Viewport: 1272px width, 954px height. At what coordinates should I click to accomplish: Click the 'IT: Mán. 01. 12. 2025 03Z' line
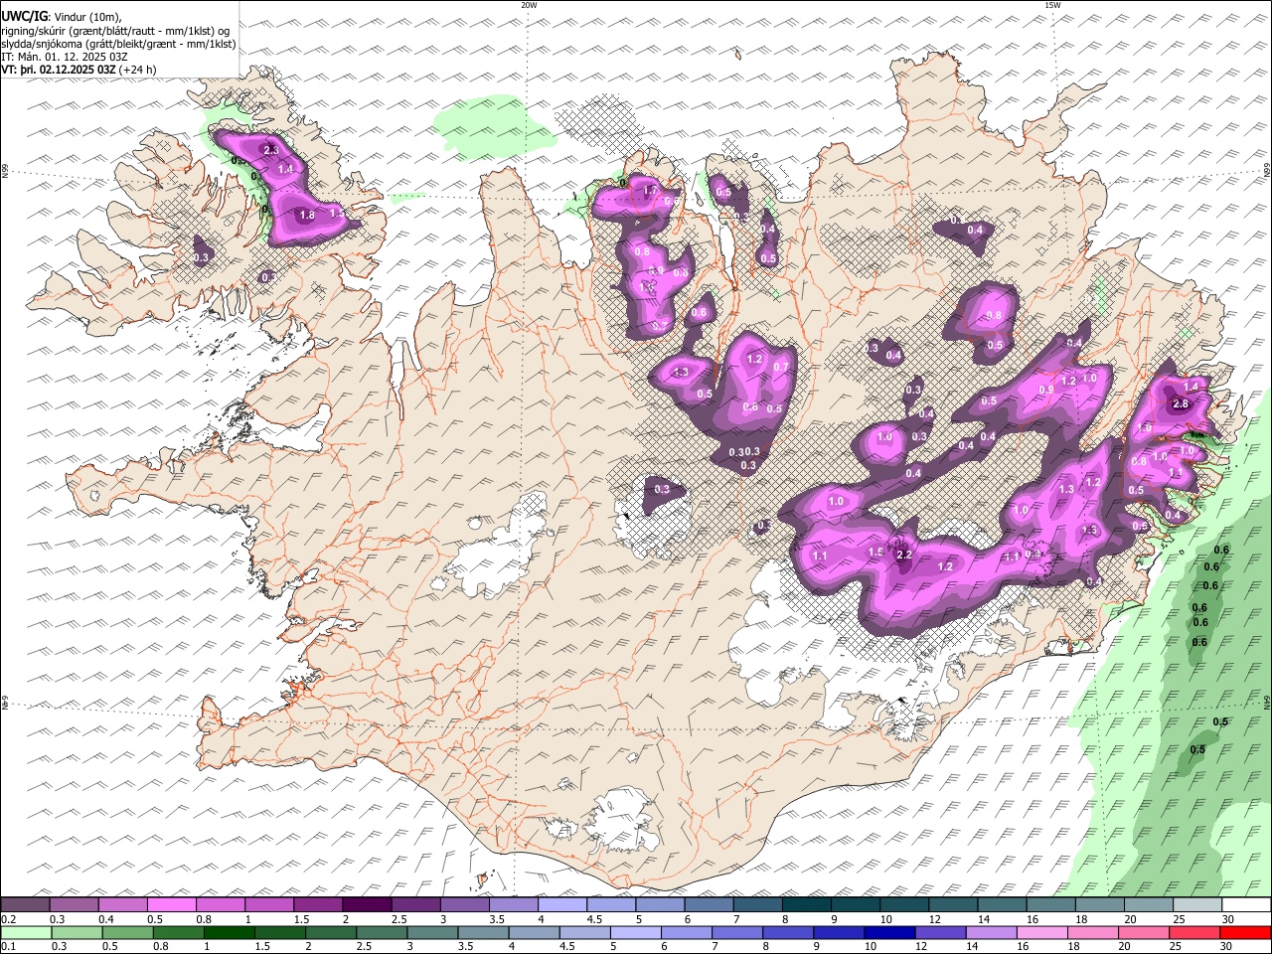coord(64,57)
